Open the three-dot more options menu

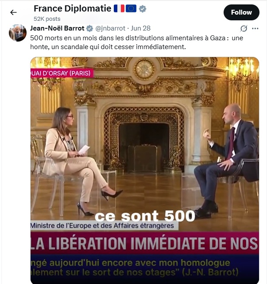(x=255, y=28)
